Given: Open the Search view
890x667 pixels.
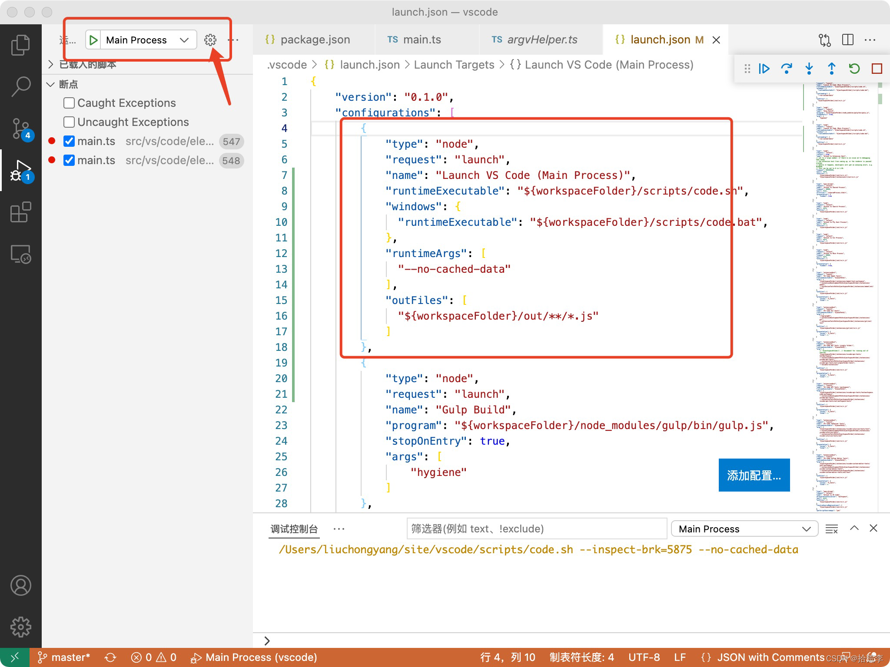Looking at the screenshot, I should click(x=20, y=86).
